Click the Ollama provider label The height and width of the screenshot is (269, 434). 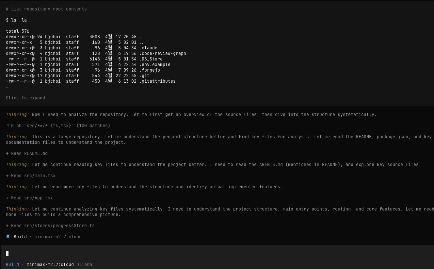(x=84, y=264)
